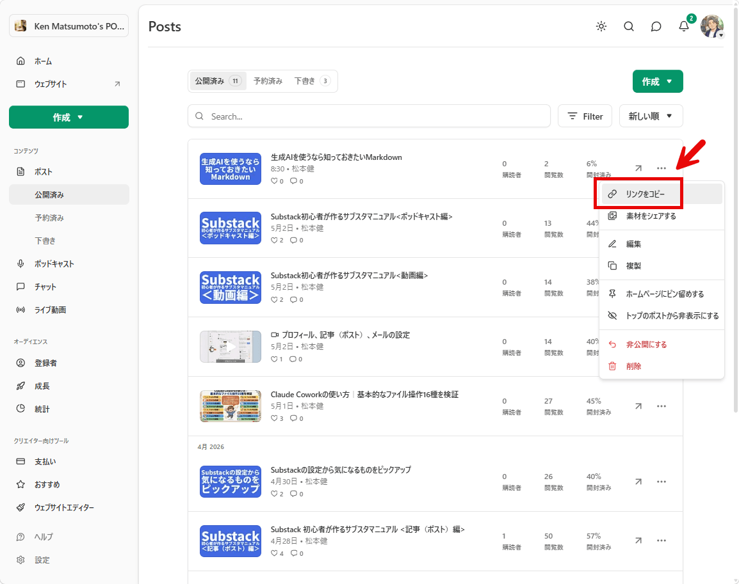Open the three-dot menu for Claude Cowork post
The width and height of the screenshot is (739, 584).
pyautogui.click(x=662, y=406)
